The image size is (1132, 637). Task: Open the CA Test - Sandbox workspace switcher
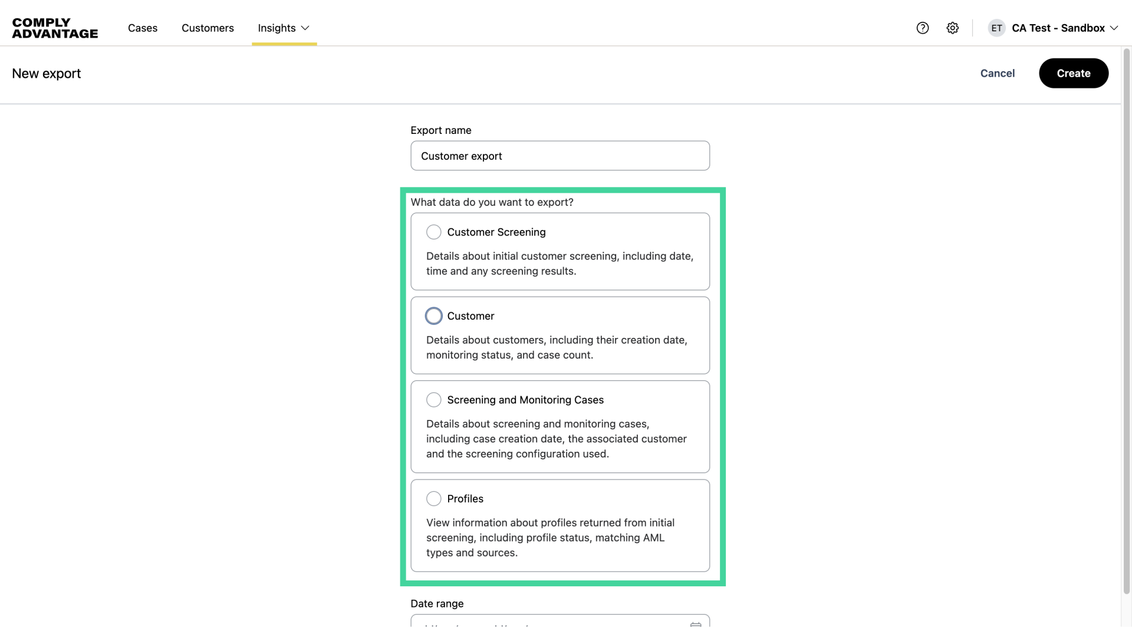1060,28
